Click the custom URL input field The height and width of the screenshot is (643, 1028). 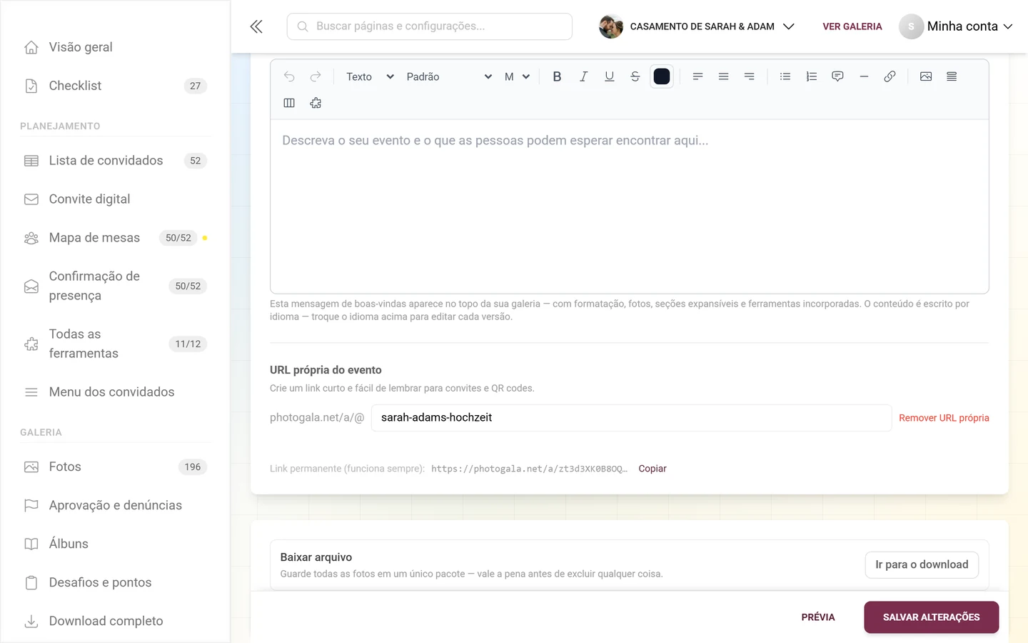click(x=631, y=418)
